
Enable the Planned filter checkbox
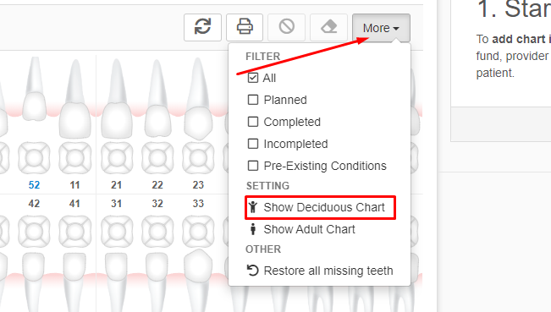click(253, 100)
